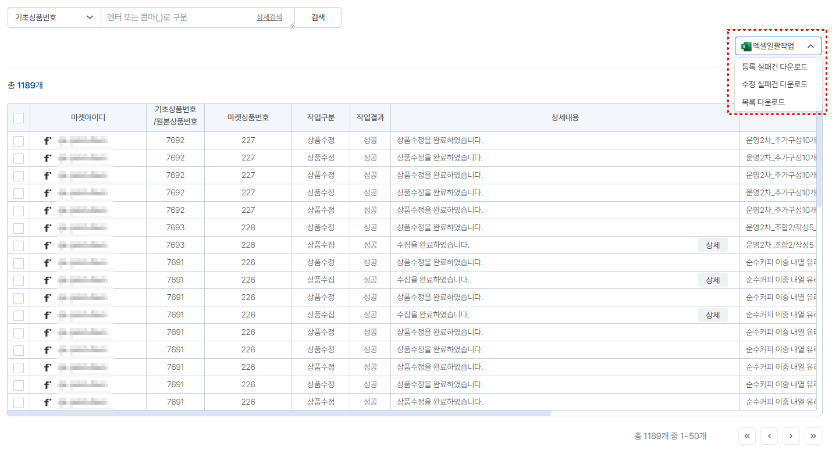Viewport: 832px width, 457px height.
Task: Toggle the select-all checkbox in table header
Action: coord(19,118)
